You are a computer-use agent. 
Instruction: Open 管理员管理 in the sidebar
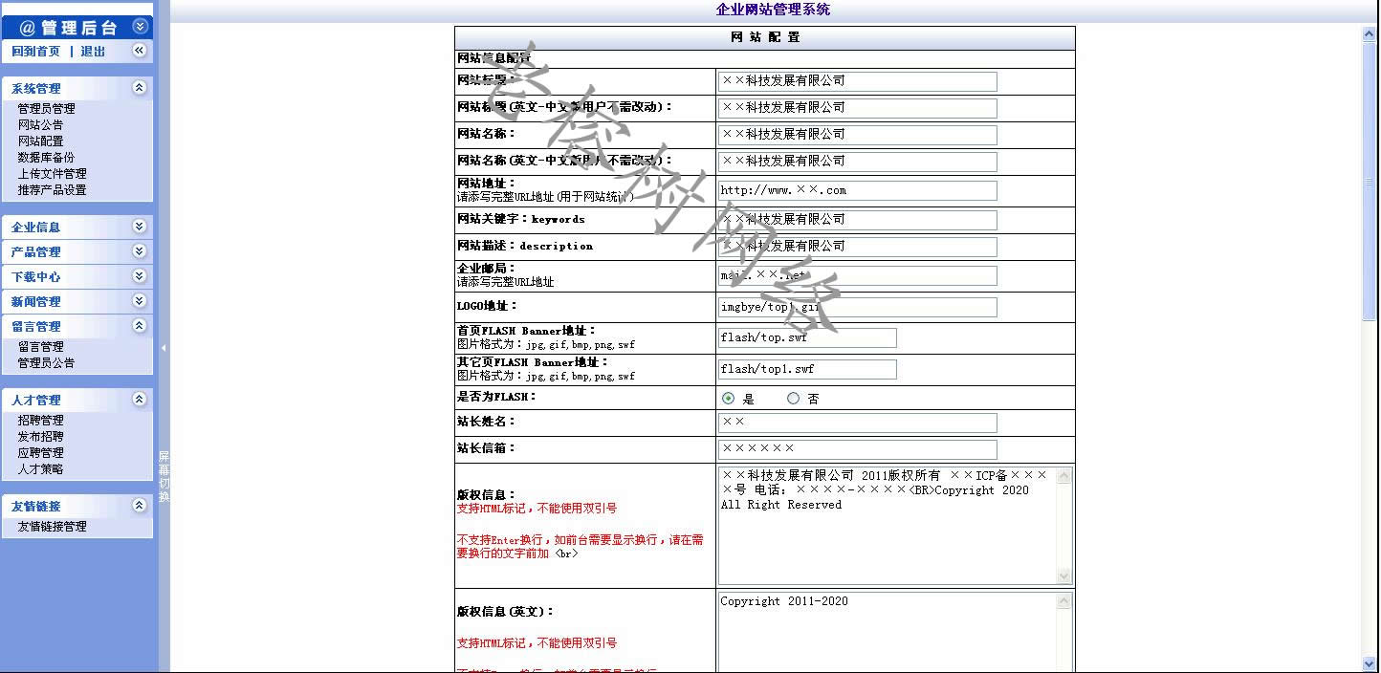(46, 109)
